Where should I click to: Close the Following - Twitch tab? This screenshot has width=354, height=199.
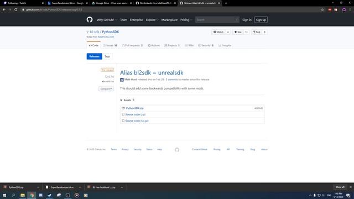pyautogui.click(x=43, y=3)
